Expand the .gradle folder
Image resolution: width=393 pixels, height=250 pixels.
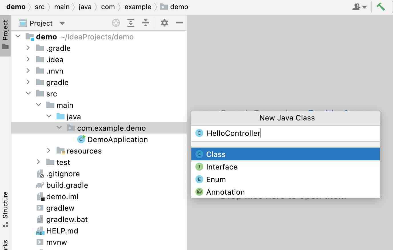point(28,48)
